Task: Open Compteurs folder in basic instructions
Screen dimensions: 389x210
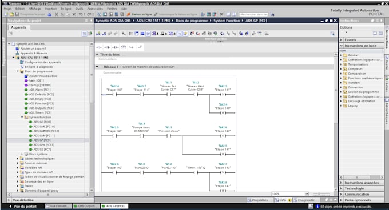Action: [x=355, y=69]
